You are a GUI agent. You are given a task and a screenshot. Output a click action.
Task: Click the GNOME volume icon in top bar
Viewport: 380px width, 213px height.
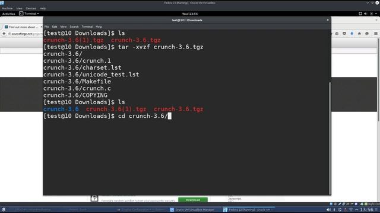click(366, 14)
